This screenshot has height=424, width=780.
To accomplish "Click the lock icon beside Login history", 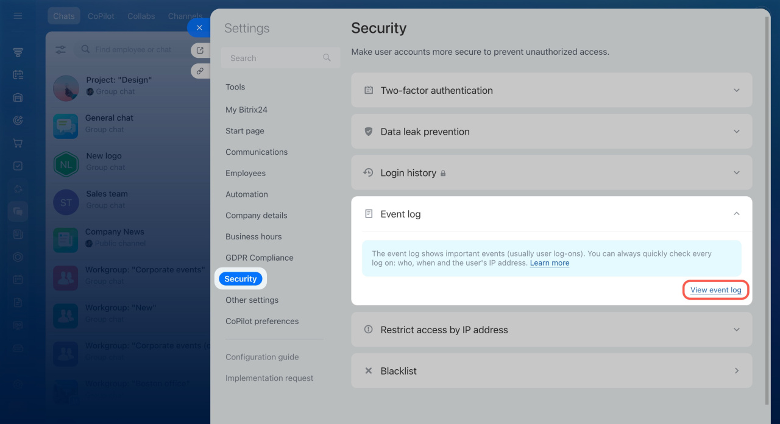I will (x=443, y=174).
